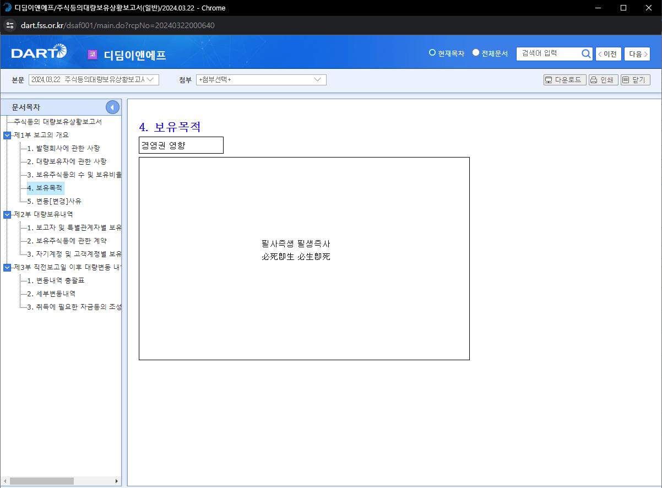
Task: Open 1. 발행회사에 관한 사항
Action: [63, 148]
